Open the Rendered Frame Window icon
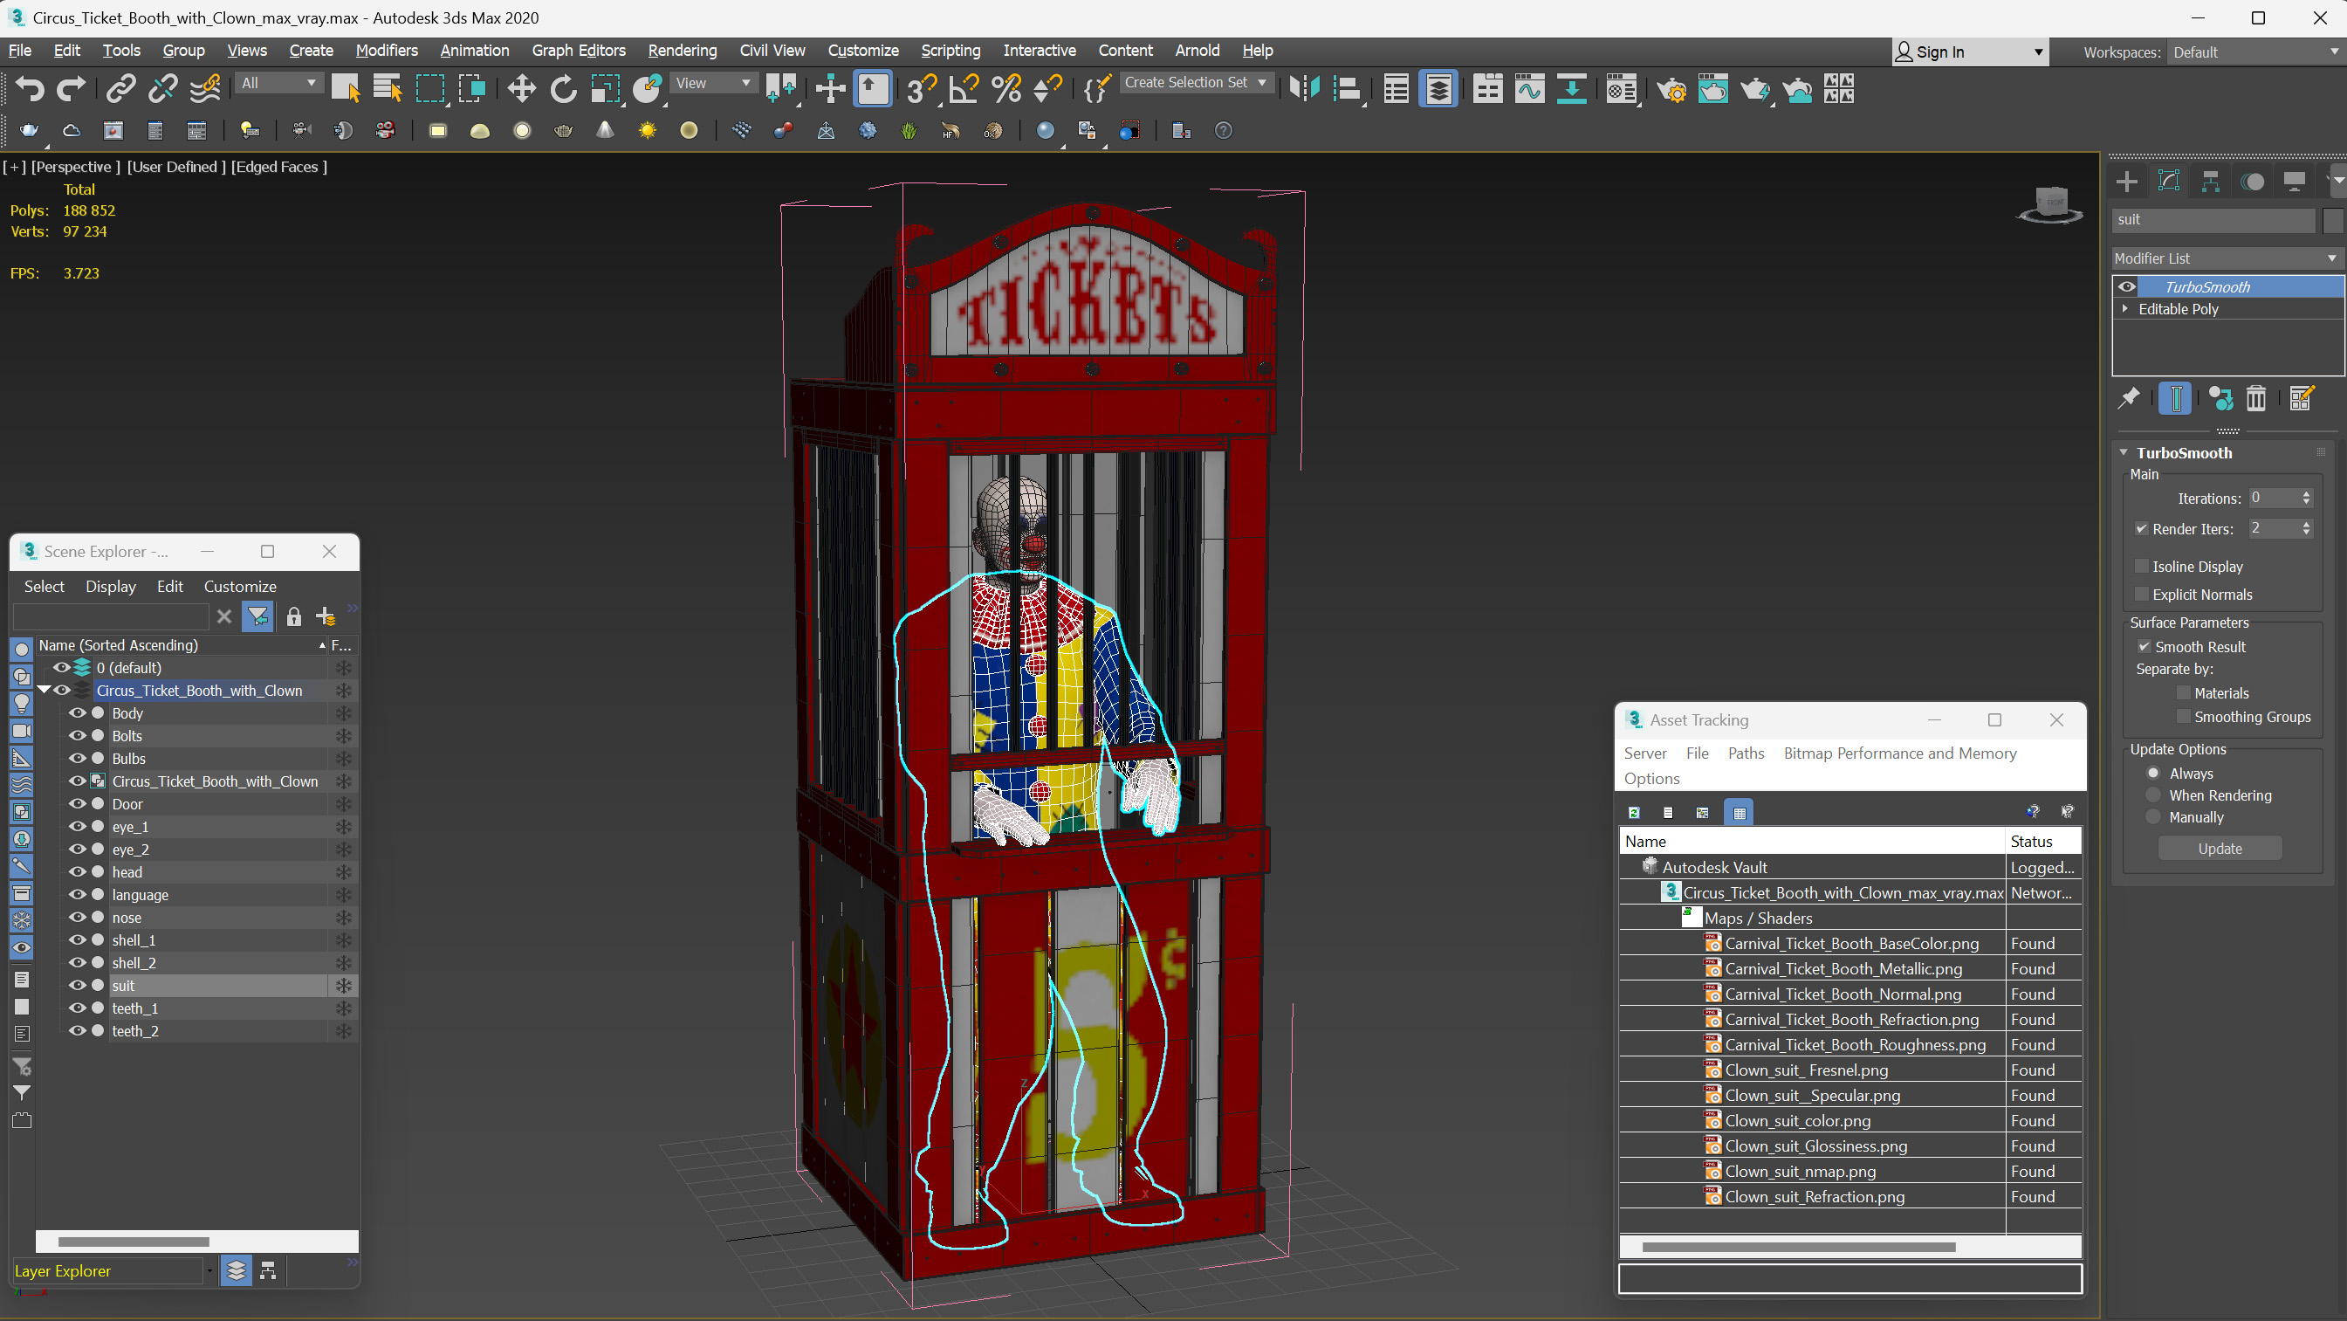The image size is (2347, 1321). [1712, 88]
